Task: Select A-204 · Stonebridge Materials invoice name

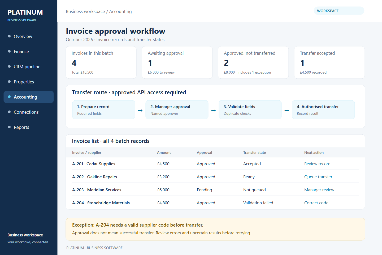Action: (101, 203)
